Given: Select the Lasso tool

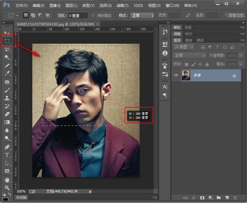Looking at the screenshot, I should tap(7, 49).
